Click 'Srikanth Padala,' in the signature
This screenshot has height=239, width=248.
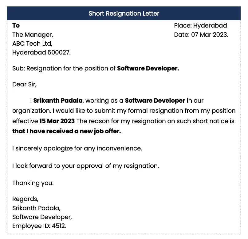(36, 208)
